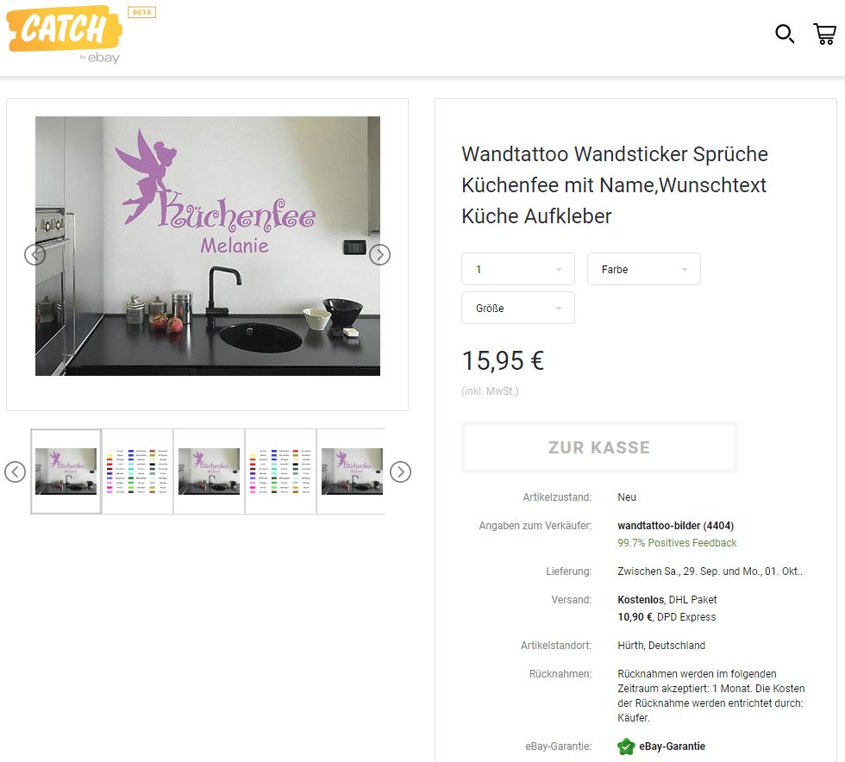Advance thumbnail carousel to the right
This screenshot has width=845, height=762.
coord(400,472)
